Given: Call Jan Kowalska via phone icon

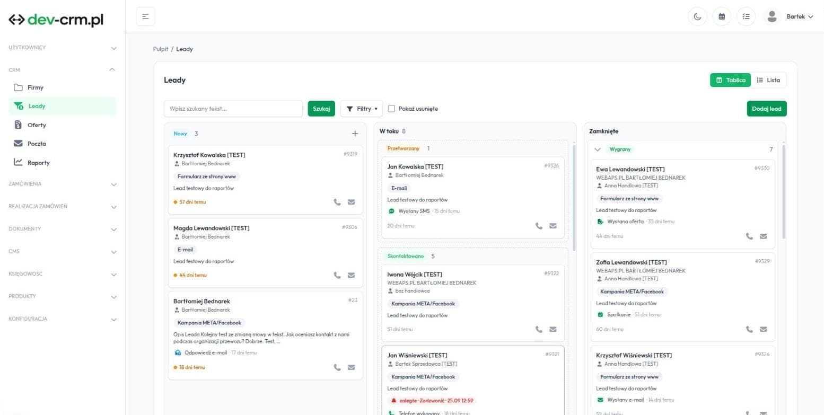Looking at the screenshot, I should pos(539,226).
